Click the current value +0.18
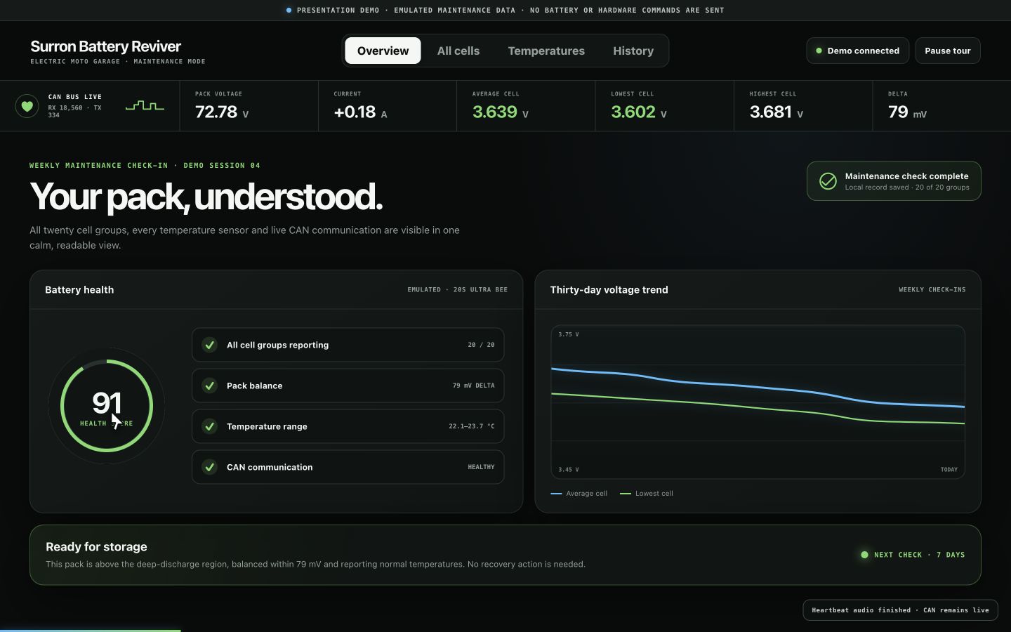Image resolution: width=1011 pixels, height=632 pixels. coord(355,112)
